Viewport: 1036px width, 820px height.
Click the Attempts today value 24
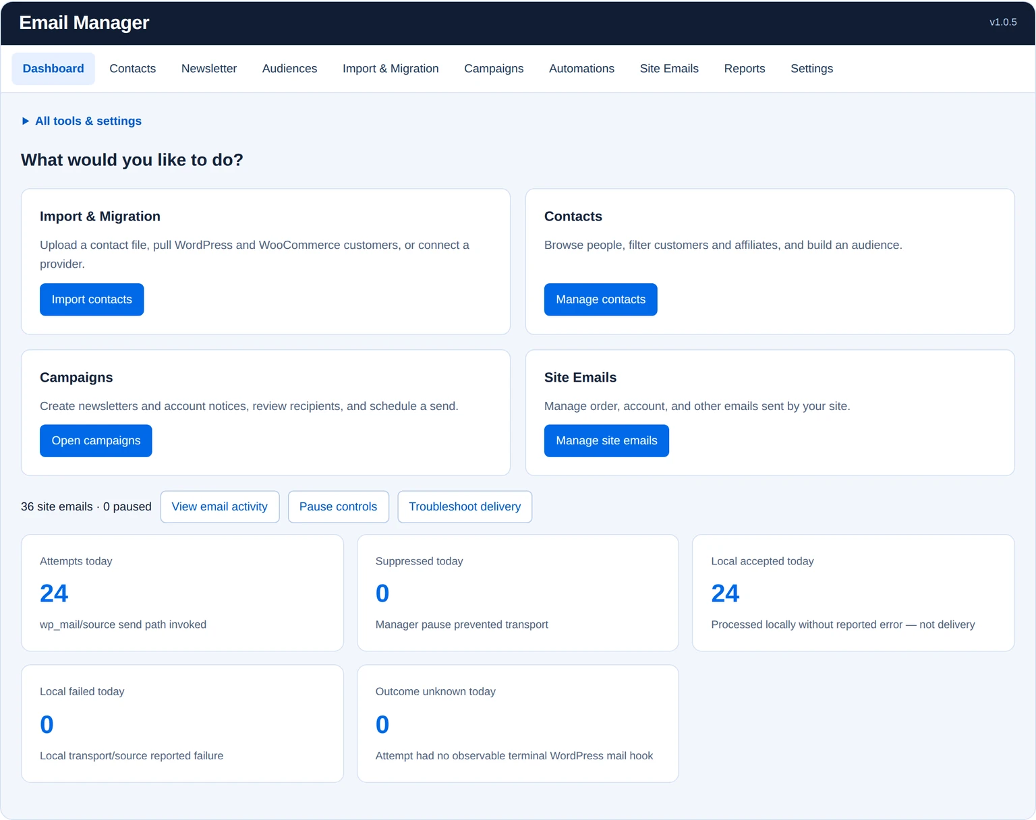(x=54, y=593)
